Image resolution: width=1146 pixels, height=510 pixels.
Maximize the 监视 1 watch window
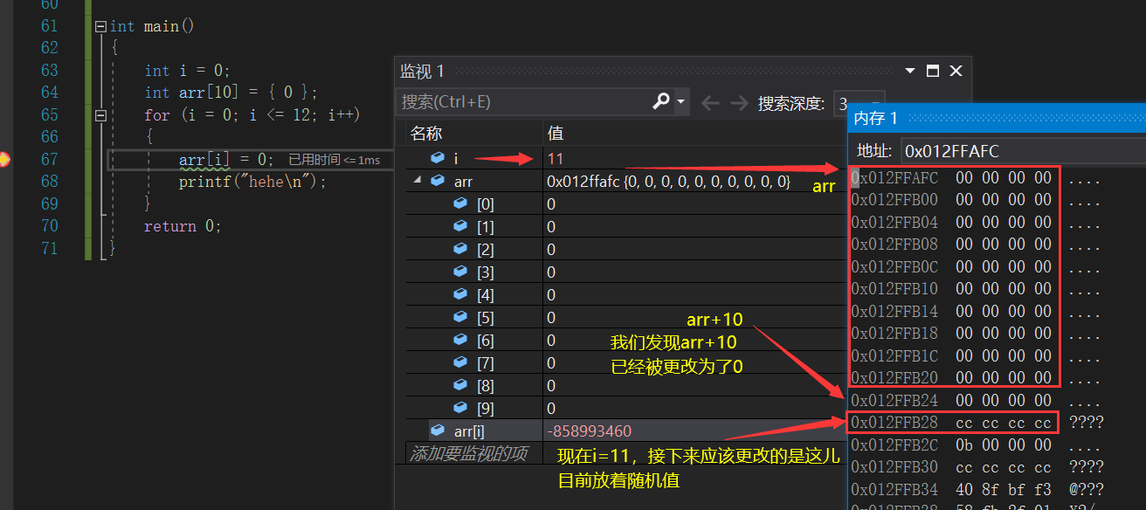pyautogui.click(x=932, y=71)
